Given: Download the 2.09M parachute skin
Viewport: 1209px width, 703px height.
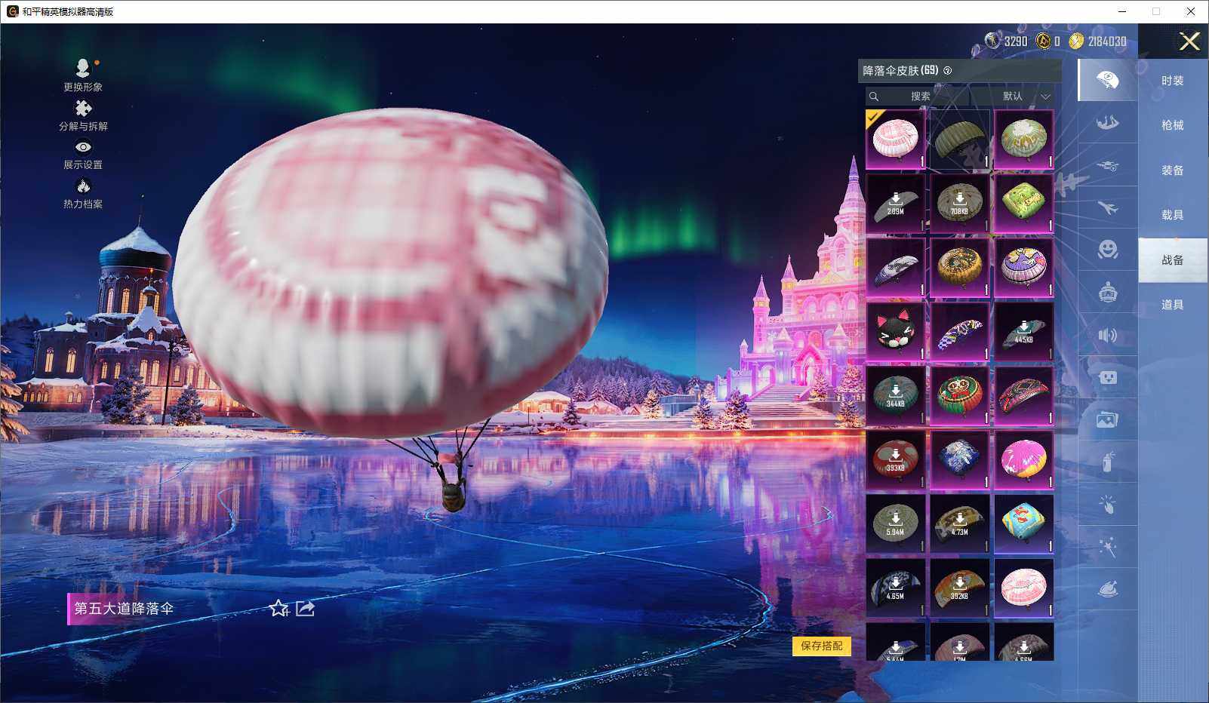Looking at the screenshot, I should 895,204.
